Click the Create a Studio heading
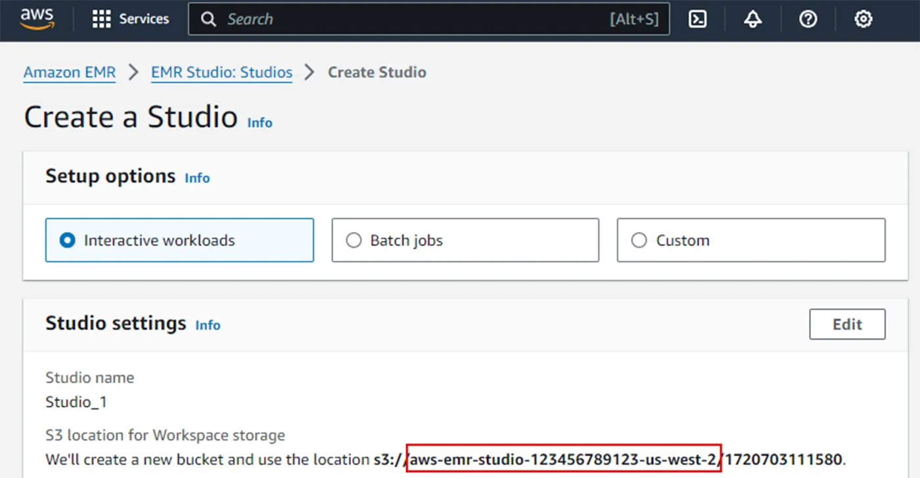 pos(131,117)
